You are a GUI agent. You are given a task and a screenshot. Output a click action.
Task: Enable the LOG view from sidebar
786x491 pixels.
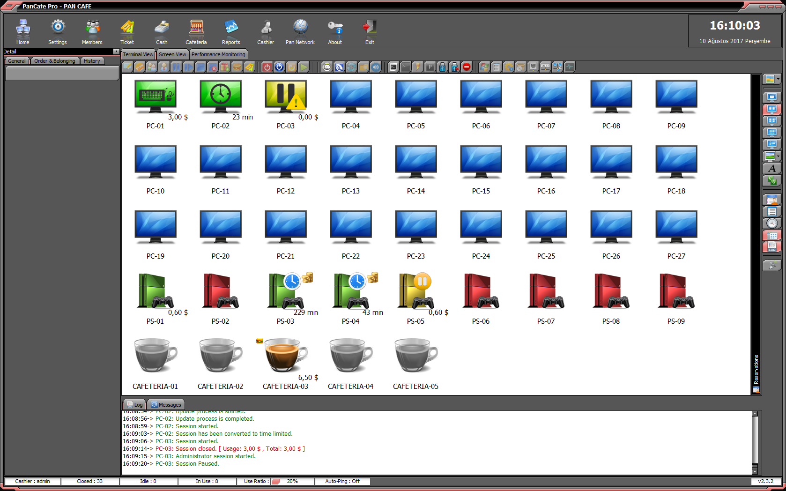tap(772, 246)
